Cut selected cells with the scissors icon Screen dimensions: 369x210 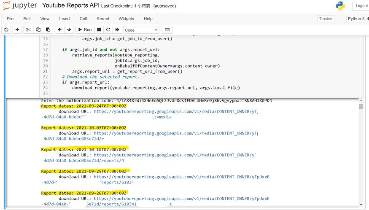click(x=29, y=30)
